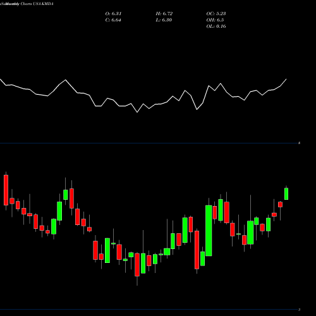Click the last green candlestick on the right
The image size is (316, 316).
coord(286,193)
